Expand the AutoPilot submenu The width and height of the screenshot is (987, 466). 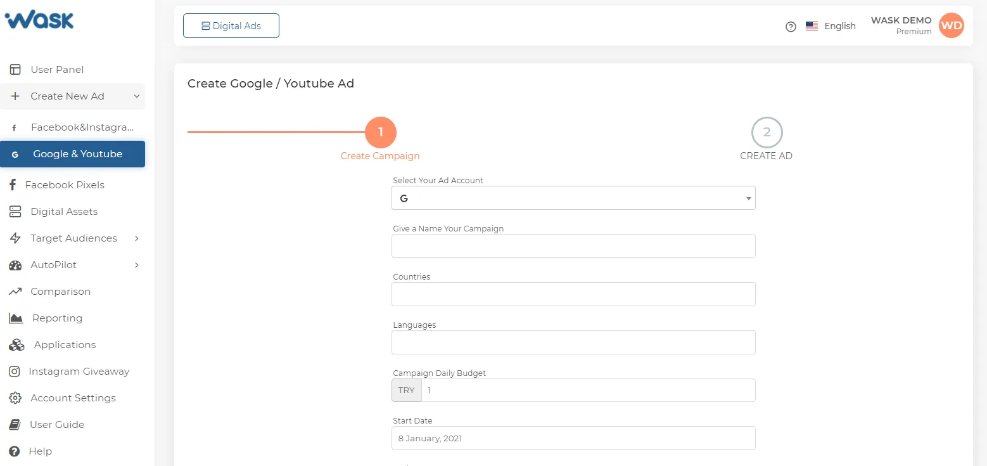(x=72, y=265)
